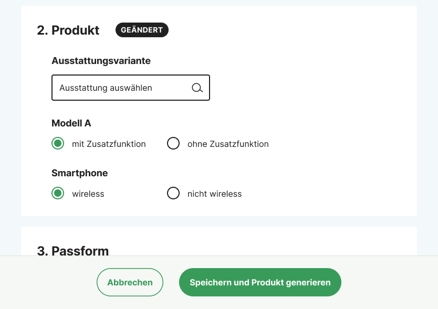The image size is (438, 309).
Task: Click Speichern und Produkt generieren
Action: point(260,282)
